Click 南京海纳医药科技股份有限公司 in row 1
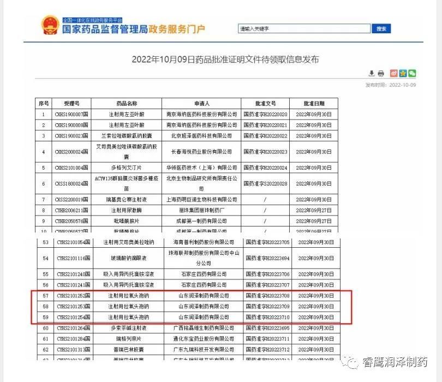The image size is (442, 382). click(201, 114)
